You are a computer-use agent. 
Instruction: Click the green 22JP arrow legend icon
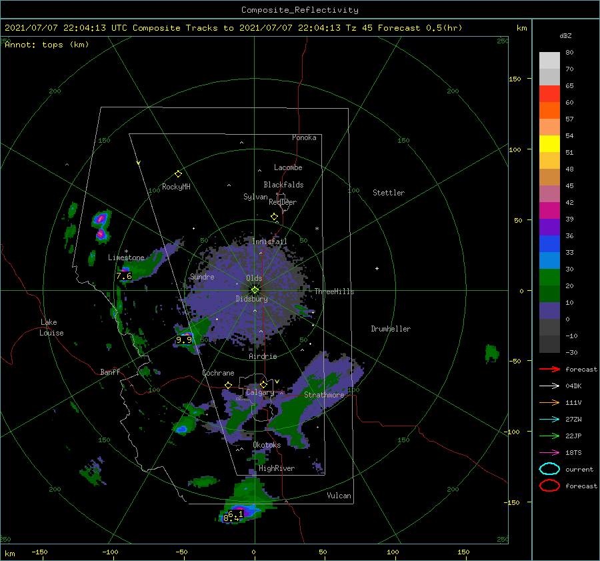tap(549, 436)
